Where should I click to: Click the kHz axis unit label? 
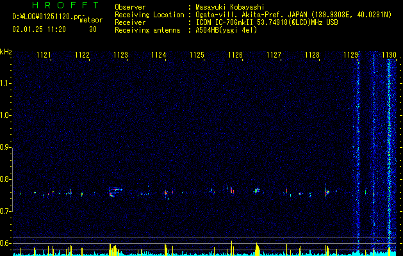(6, 52)
